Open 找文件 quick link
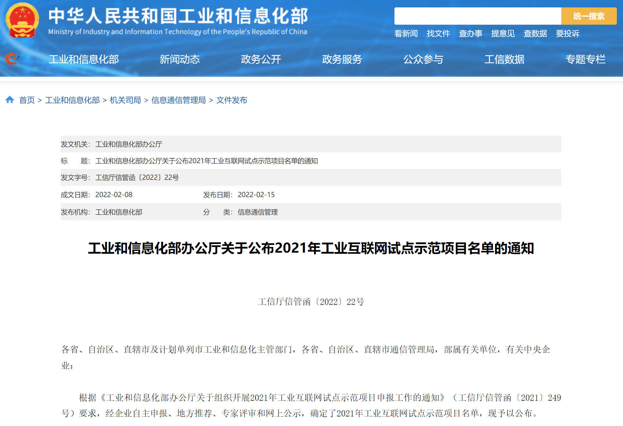The width and height of the screenshot is (623, 426). click(438, 33)
